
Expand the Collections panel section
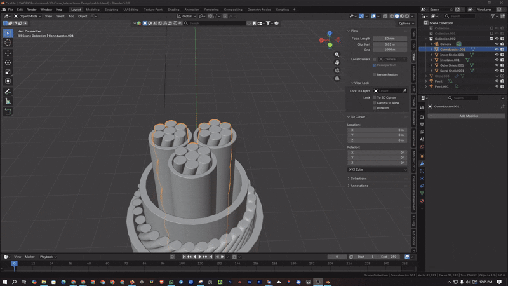(x=359, y=178)
